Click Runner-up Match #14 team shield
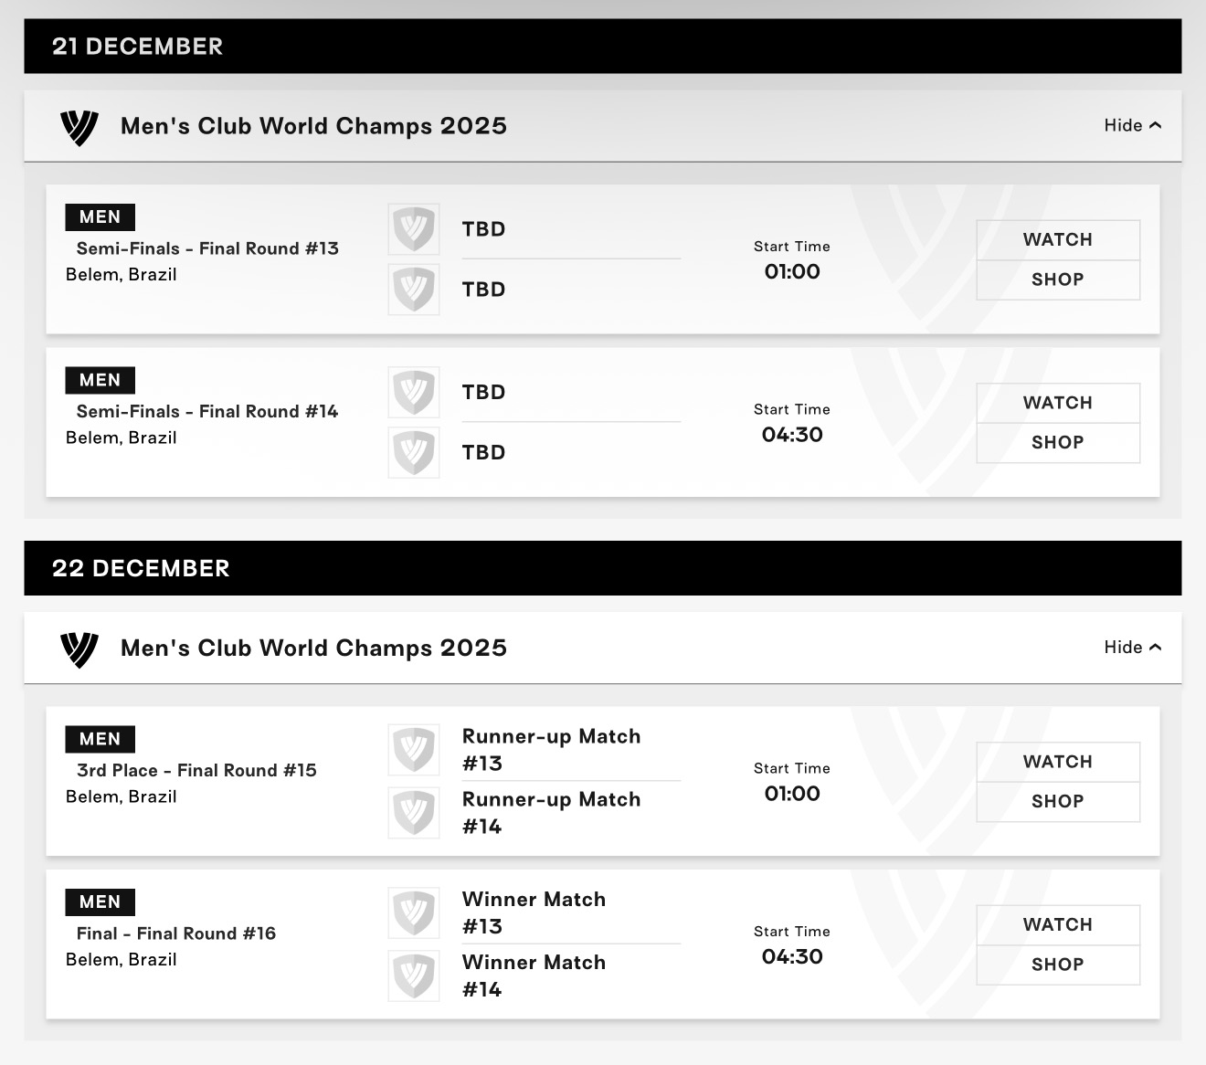The image size is (1206, 1065). point(414,812)
